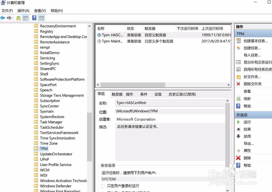Run the selected task via 运行 icon
This screenshot has height=192, width=272.
[238, 122]
